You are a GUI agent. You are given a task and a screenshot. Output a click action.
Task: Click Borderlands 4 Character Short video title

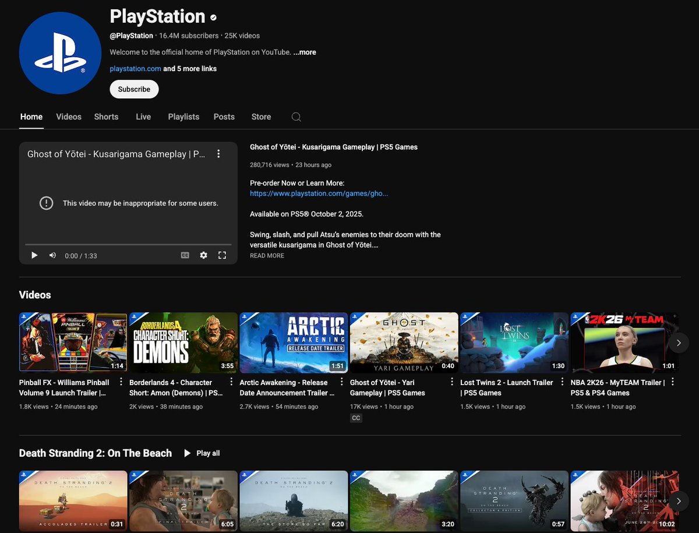(x=176, y=387)
